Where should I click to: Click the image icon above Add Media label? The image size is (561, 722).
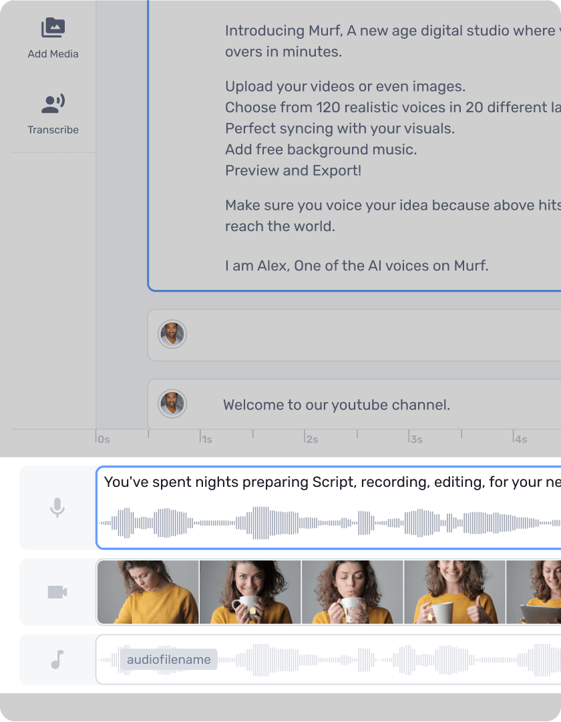coord(53,28)
